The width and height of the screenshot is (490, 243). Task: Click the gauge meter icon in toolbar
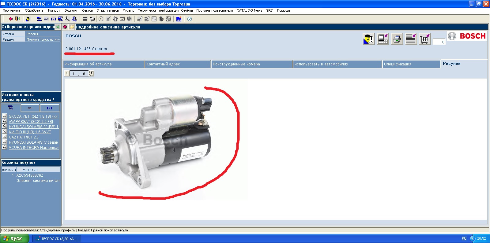pos(122,19)
